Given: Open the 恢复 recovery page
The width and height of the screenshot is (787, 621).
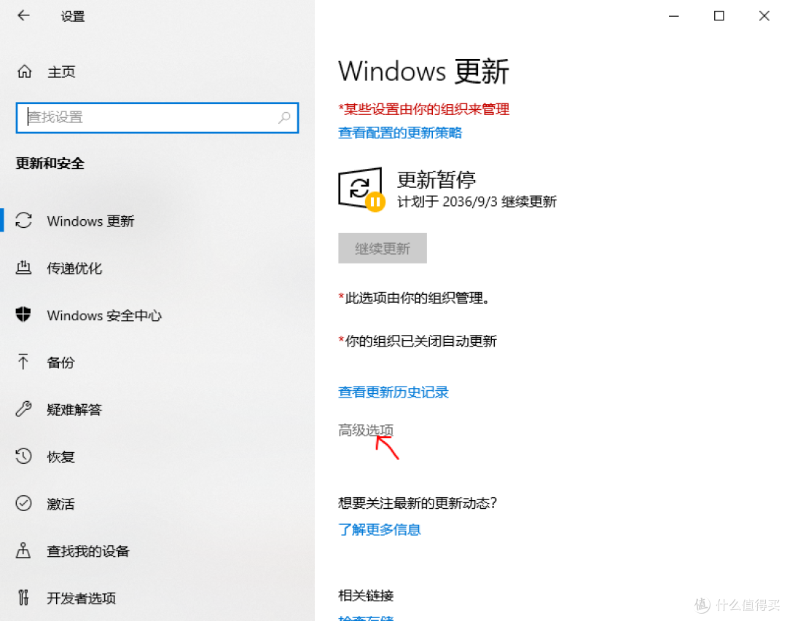Looking at the screenshot, I should (60, 456).
